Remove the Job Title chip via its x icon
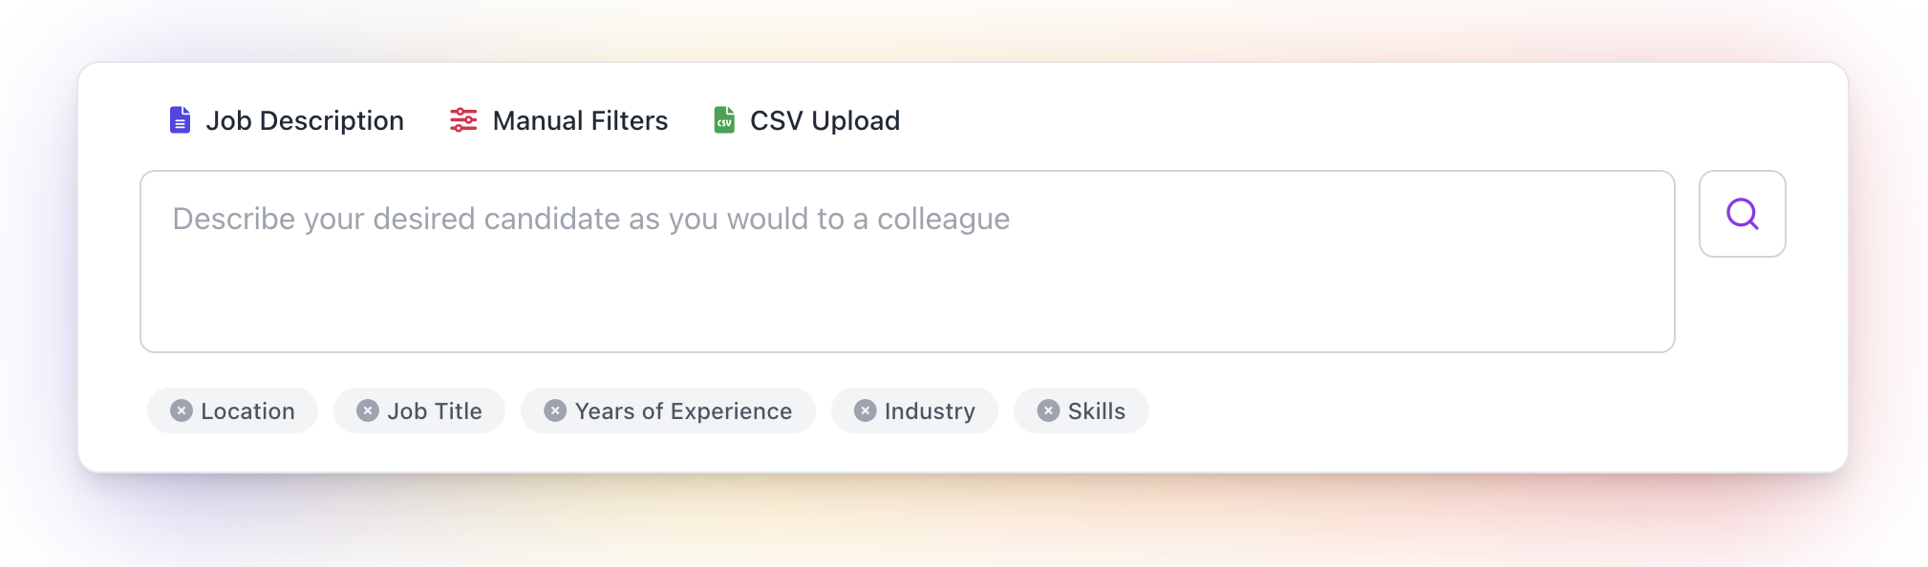Image resolution: width=1928 pixels, height=567 pixels. pyautogui.click(x=368, y=410)
